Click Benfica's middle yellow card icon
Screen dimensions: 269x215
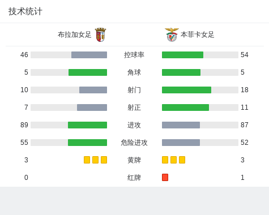pos(173,160)
